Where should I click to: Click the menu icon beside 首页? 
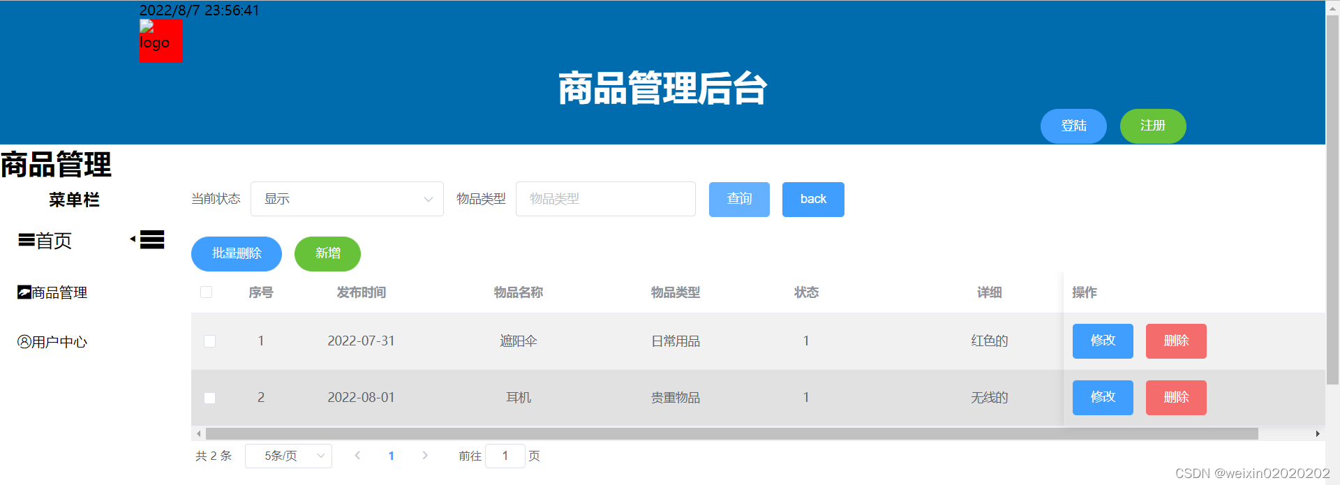tap(27, 241)
